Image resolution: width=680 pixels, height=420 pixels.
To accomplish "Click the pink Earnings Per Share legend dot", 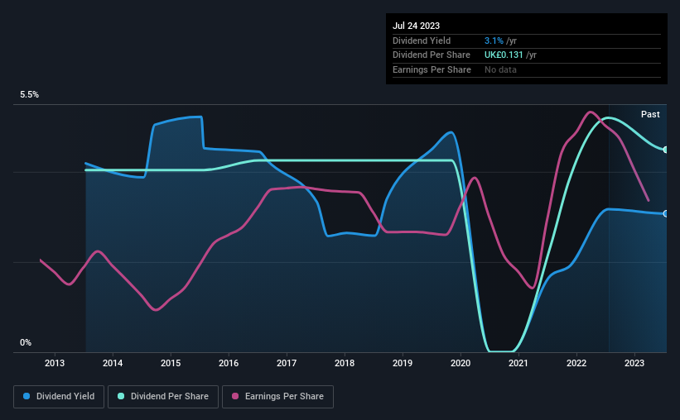I will point(235,396).
